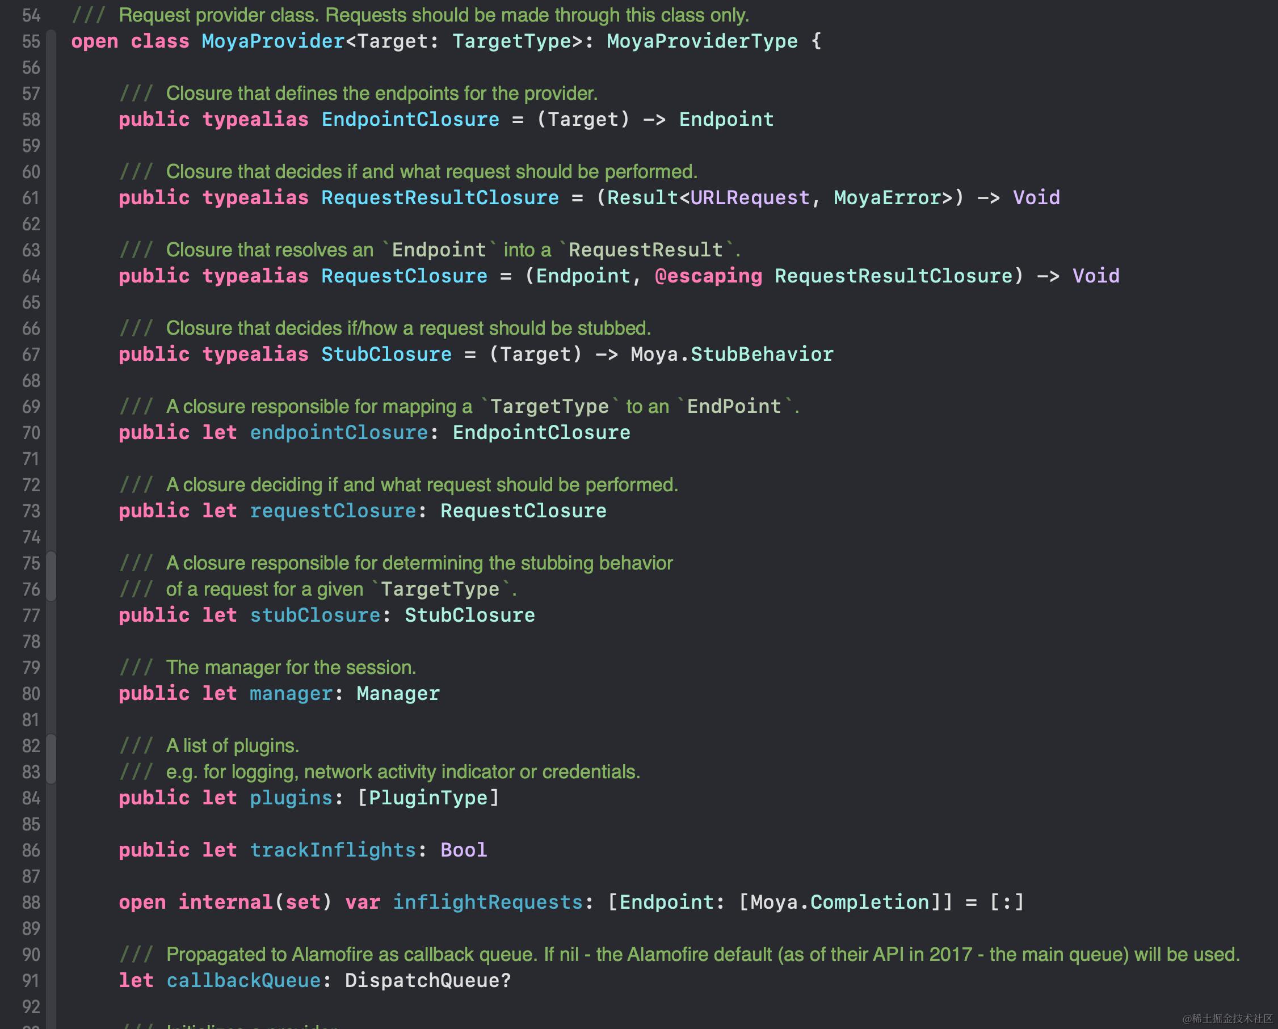Click the RequestResultClosure typealias name on line 61
The height and width of the screenshot is (1029, 1278).
[439, 198]
